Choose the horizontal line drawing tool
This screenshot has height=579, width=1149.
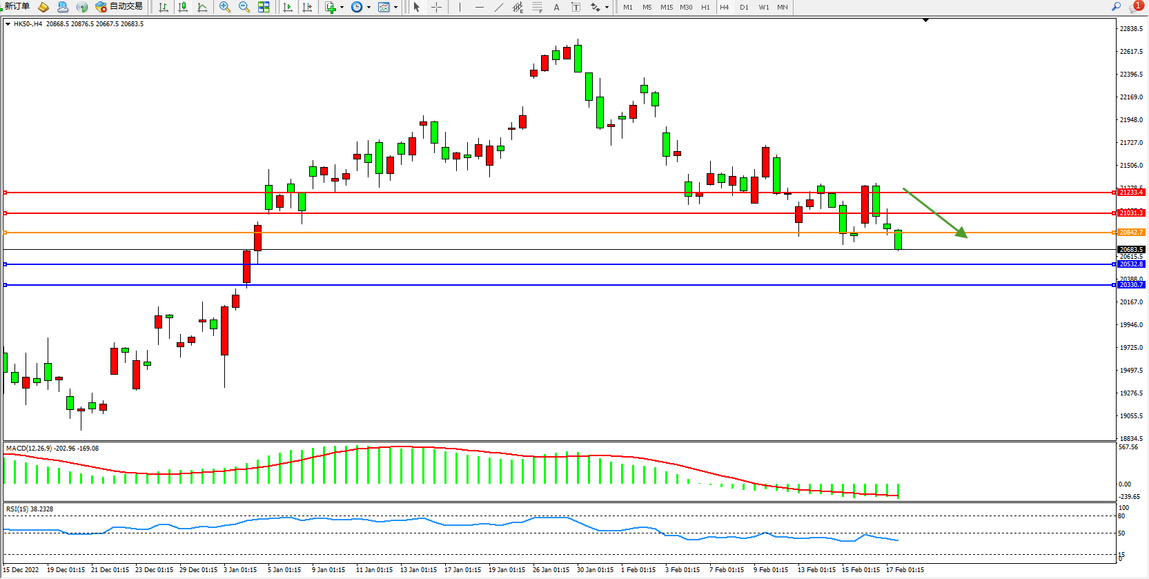click(x=480, y=7)
